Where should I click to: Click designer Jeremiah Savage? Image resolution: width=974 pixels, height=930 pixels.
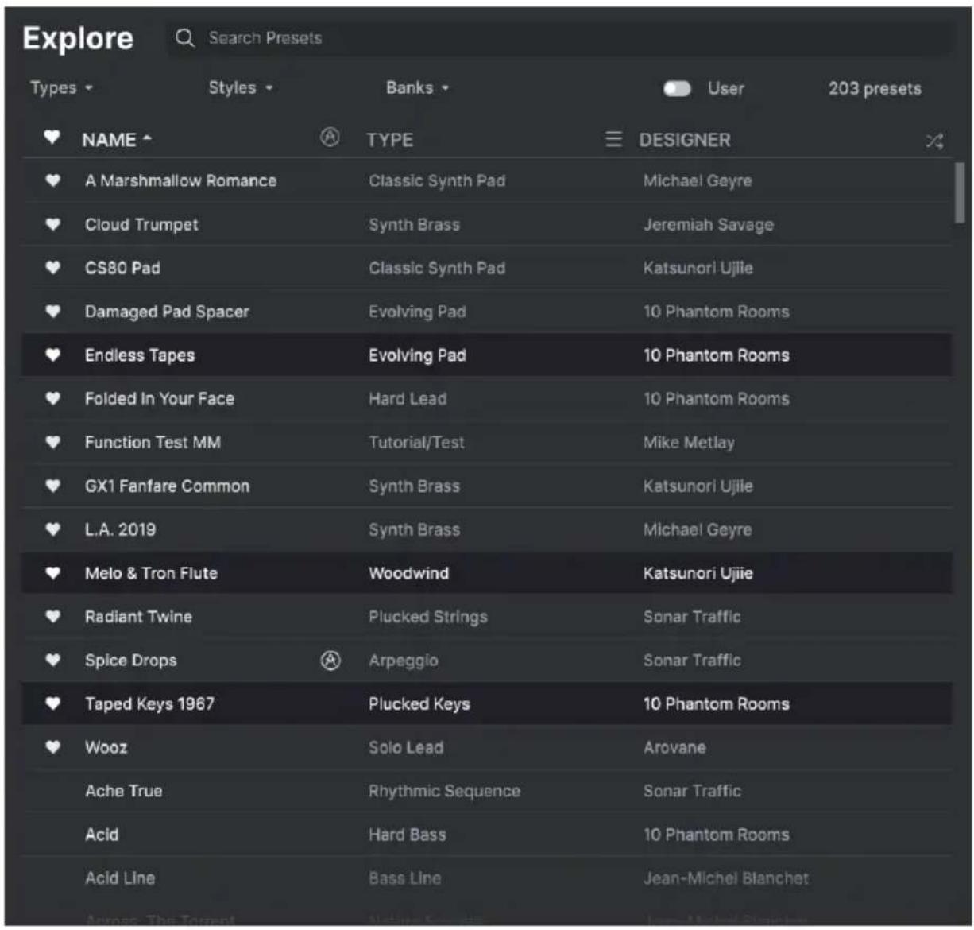point(708,225)
